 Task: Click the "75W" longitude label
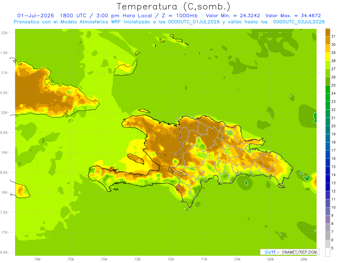point(70,259)
